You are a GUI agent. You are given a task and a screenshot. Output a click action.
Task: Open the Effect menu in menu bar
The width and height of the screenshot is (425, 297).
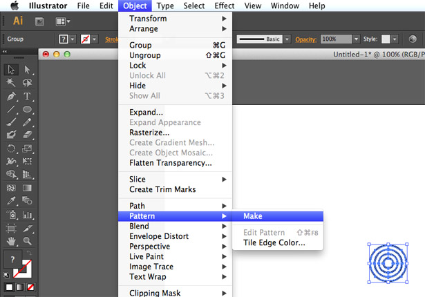click(x=224, y=6)
